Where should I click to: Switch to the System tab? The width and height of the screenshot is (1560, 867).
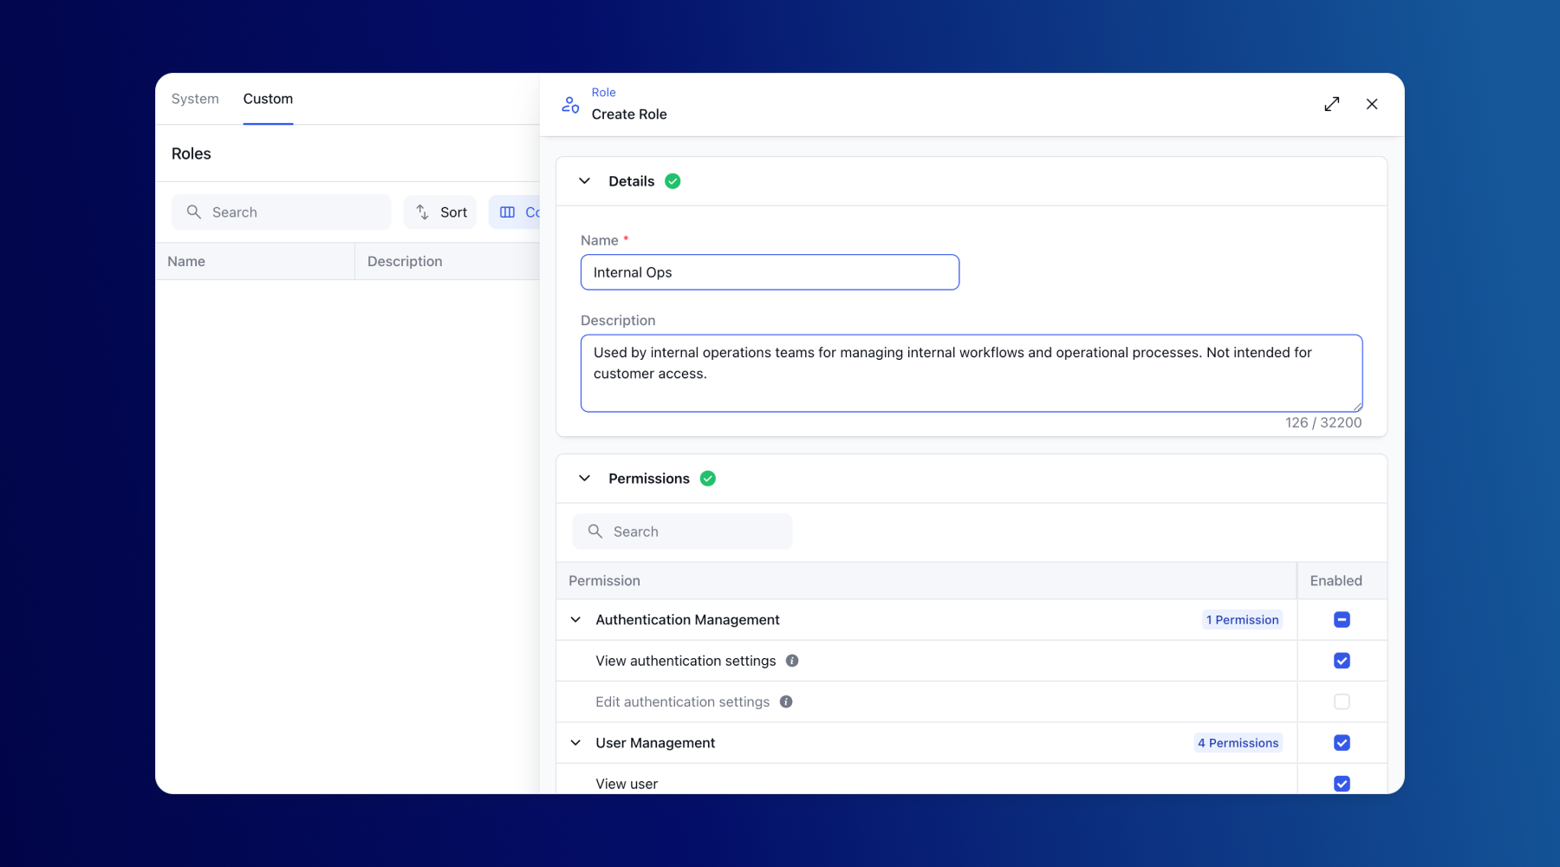[194, 98]
